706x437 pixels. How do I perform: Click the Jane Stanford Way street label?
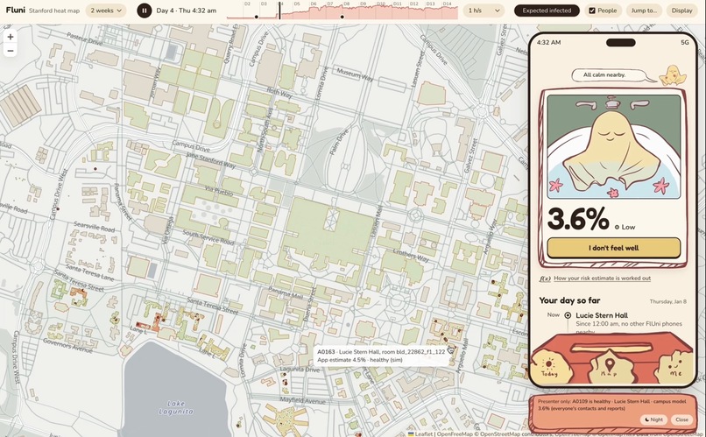click(x=211, y=160)
